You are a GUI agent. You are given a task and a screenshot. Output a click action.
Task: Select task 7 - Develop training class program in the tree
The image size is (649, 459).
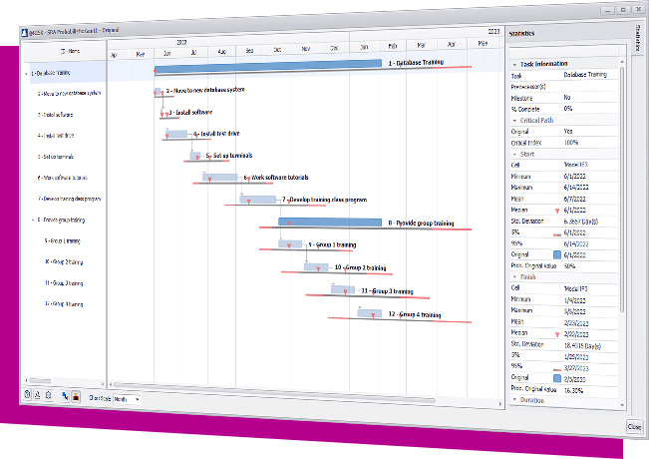pos(69,199)
